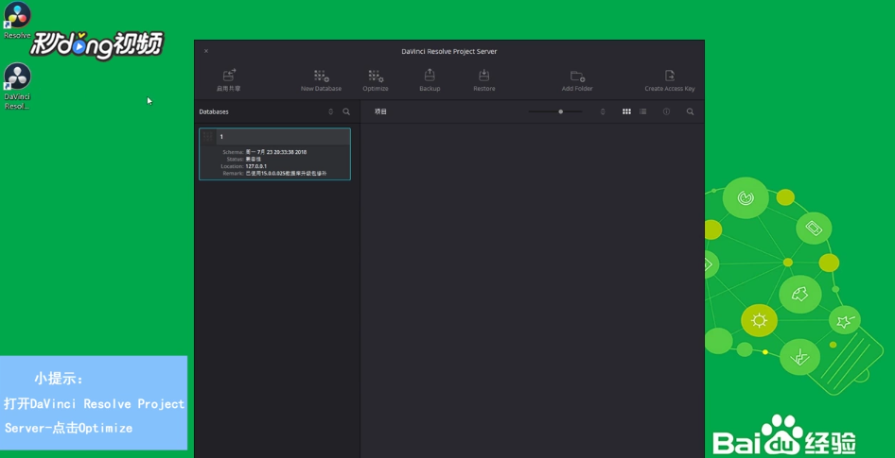
Task: Click the Optimize database icon
Action: (x=376, y=76)
